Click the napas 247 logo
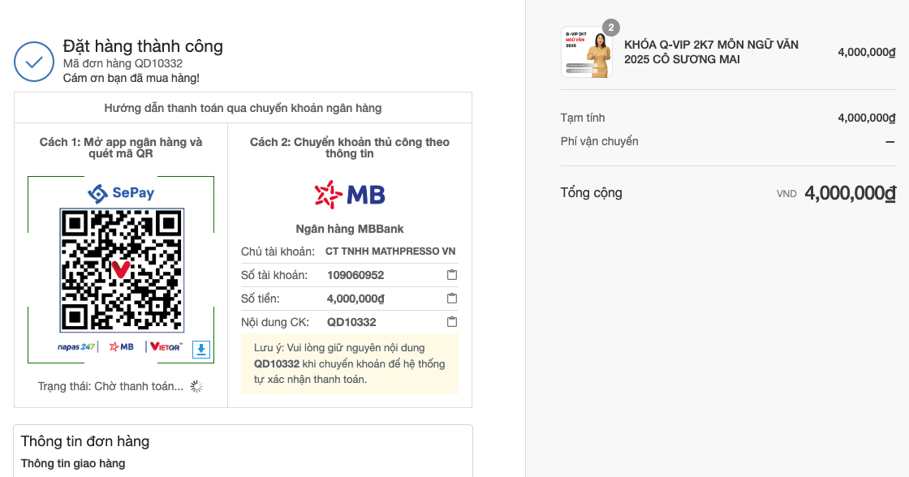This screenshot has width=909, height=477. click(x=76, y=346)
